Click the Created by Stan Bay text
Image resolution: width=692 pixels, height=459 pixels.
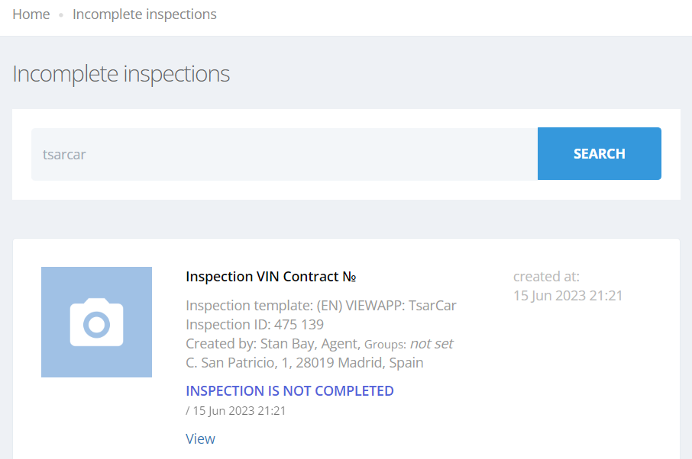point(273,344)
